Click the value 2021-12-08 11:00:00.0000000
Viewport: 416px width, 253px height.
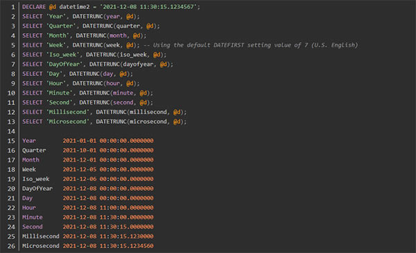108,207
